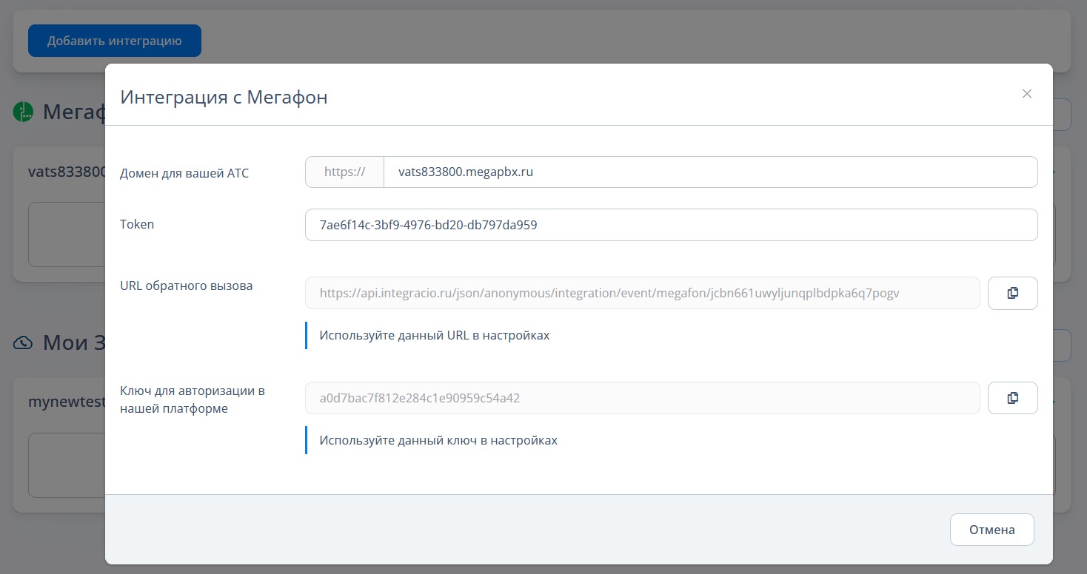The width and height of the screenshot is (1087, 574).
Task: Click the mynewtest card title behind dialog
Action: pos(67,402)
